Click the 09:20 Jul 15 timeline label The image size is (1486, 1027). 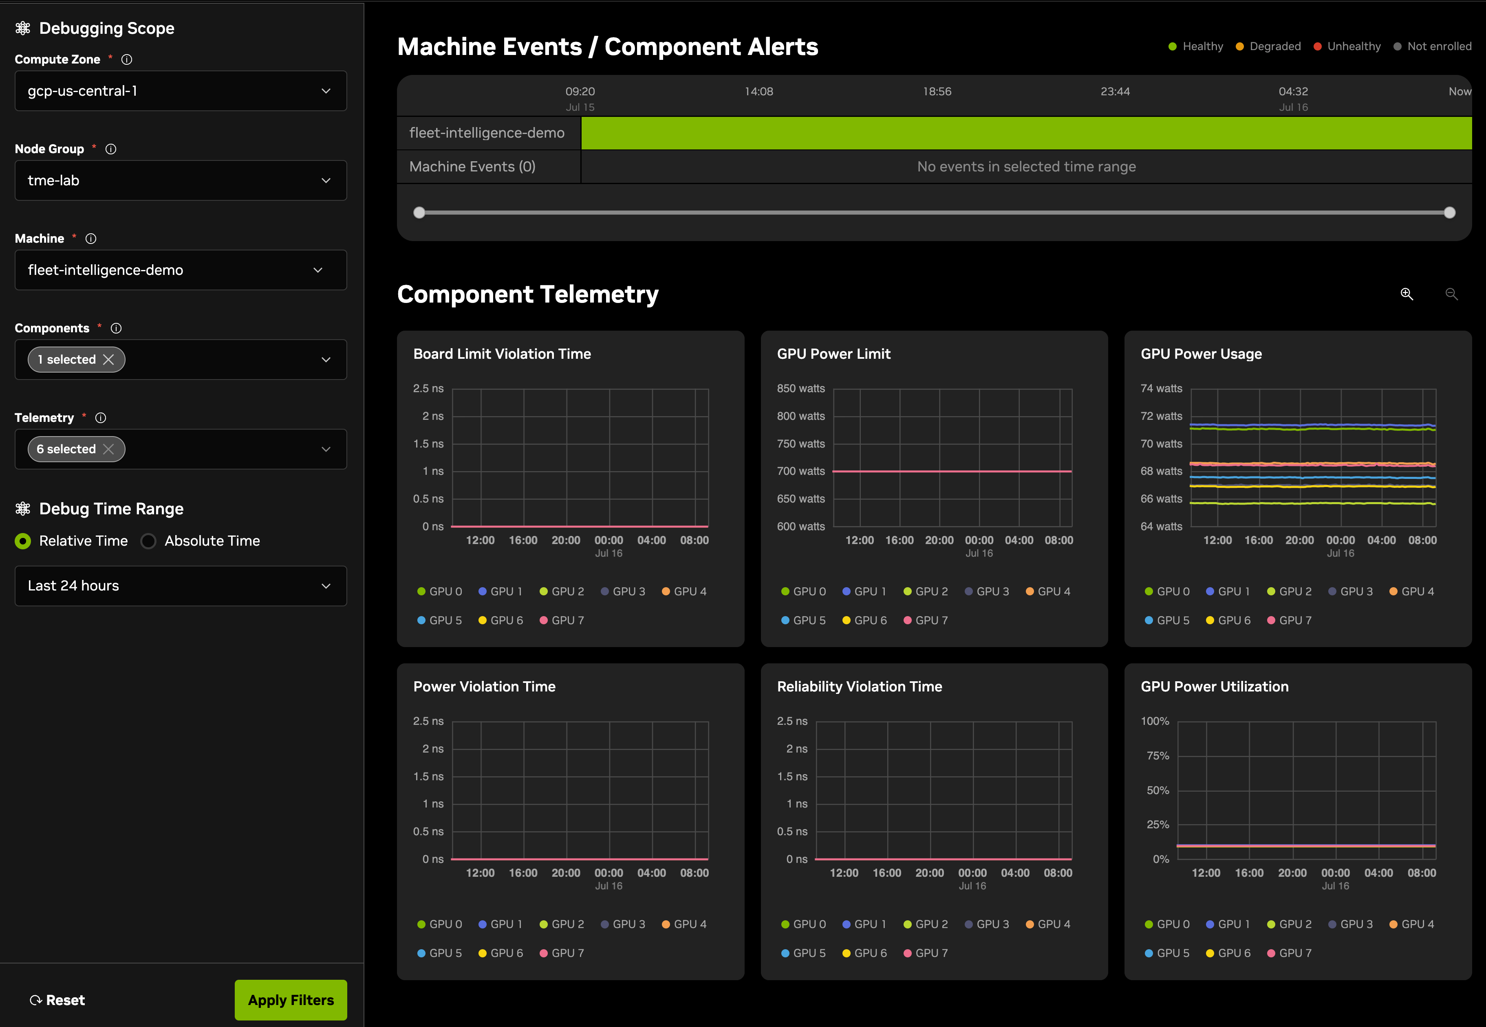point(580,99)
